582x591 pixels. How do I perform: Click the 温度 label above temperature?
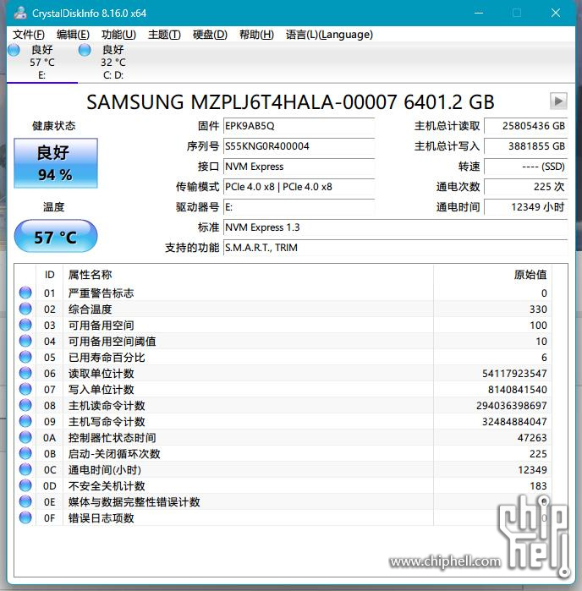click(53, 207)
